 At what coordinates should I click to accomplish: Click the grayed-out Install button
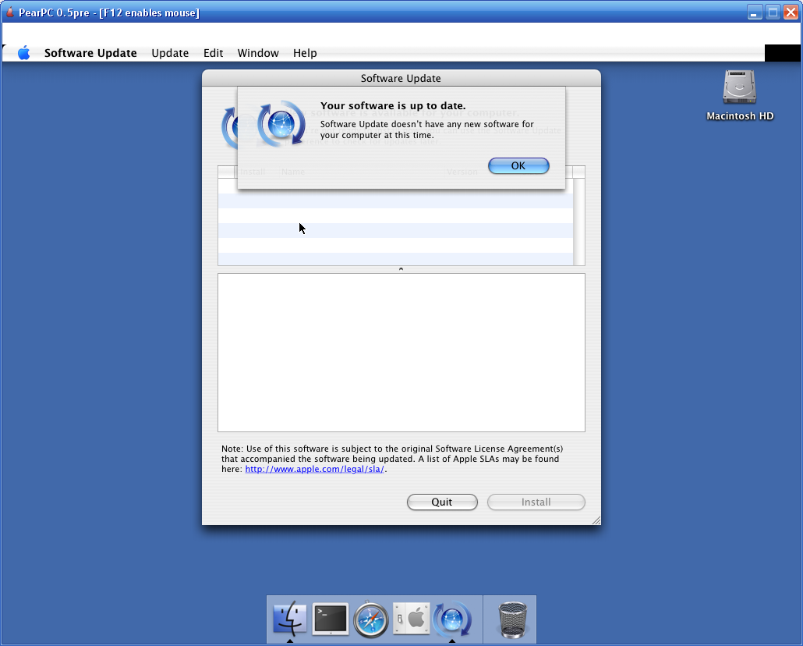pos(536,502)
